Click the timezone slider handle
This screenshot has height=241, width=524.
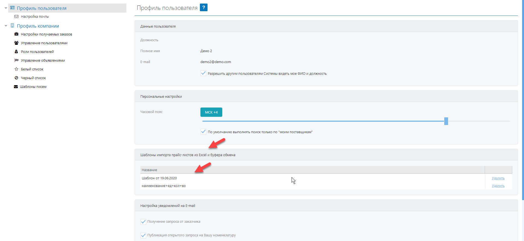446,121
